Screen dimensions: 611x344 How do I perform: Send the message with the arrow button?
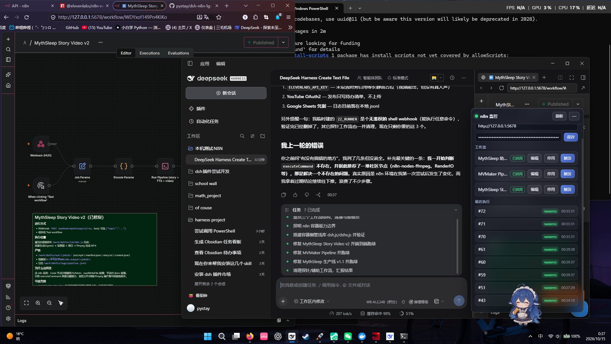point(459,301)
